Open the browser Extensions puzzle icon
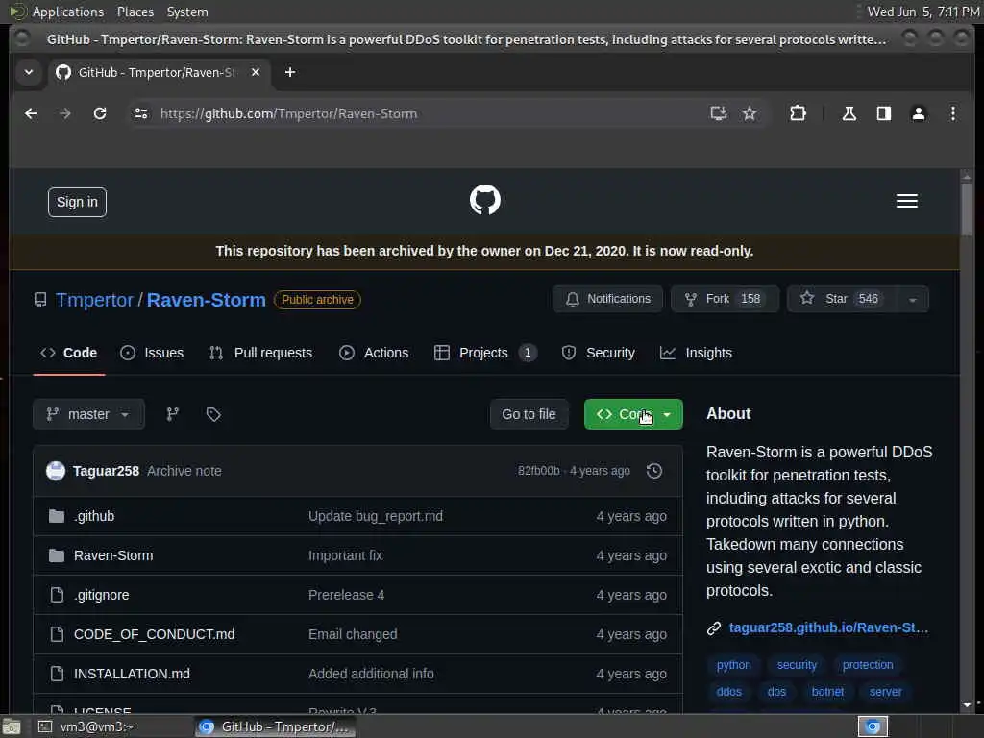This screenshot has height=738, width=984. coord(798,113)
